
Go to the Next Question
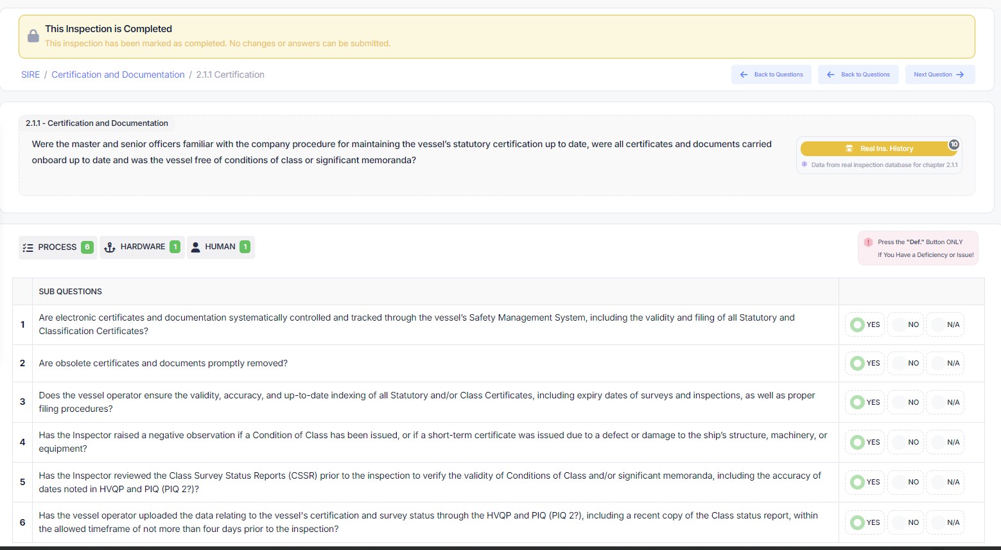coord(939,75)
